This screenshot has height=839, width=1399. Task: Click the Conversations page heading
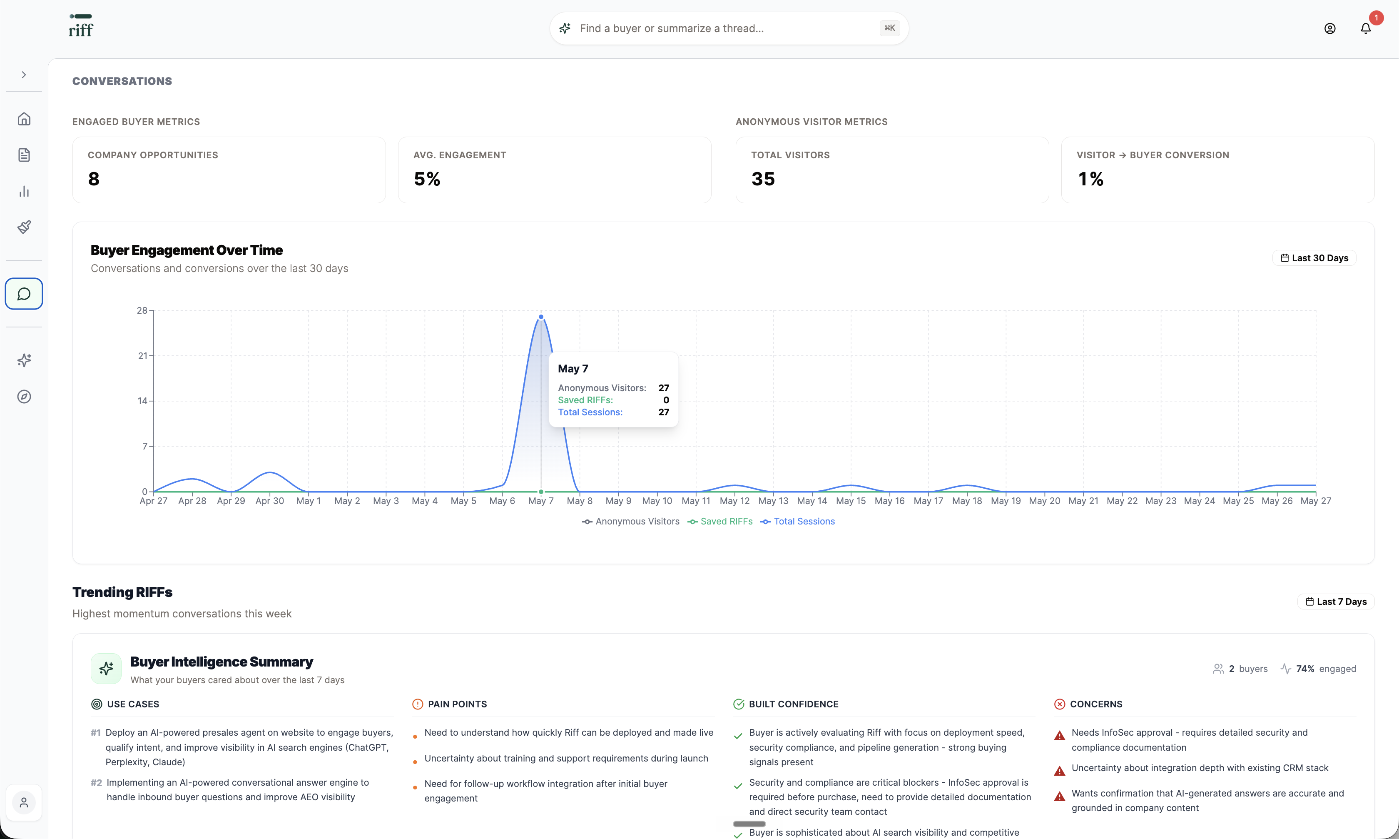click(x=122, y=81)
